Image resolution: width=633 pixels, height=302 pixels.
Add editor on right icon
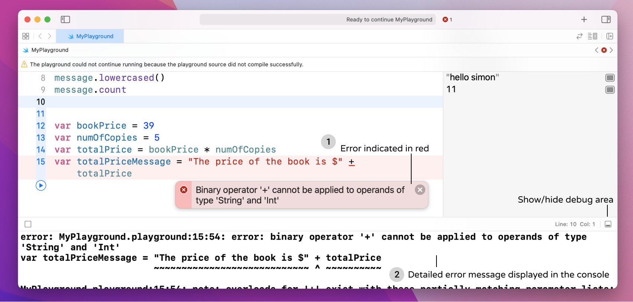coord(610,36)
